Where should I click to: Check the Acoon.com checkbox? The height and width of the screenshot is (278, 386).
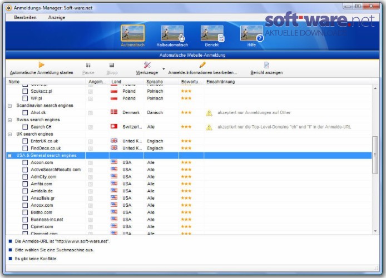(x=25, y=162)
